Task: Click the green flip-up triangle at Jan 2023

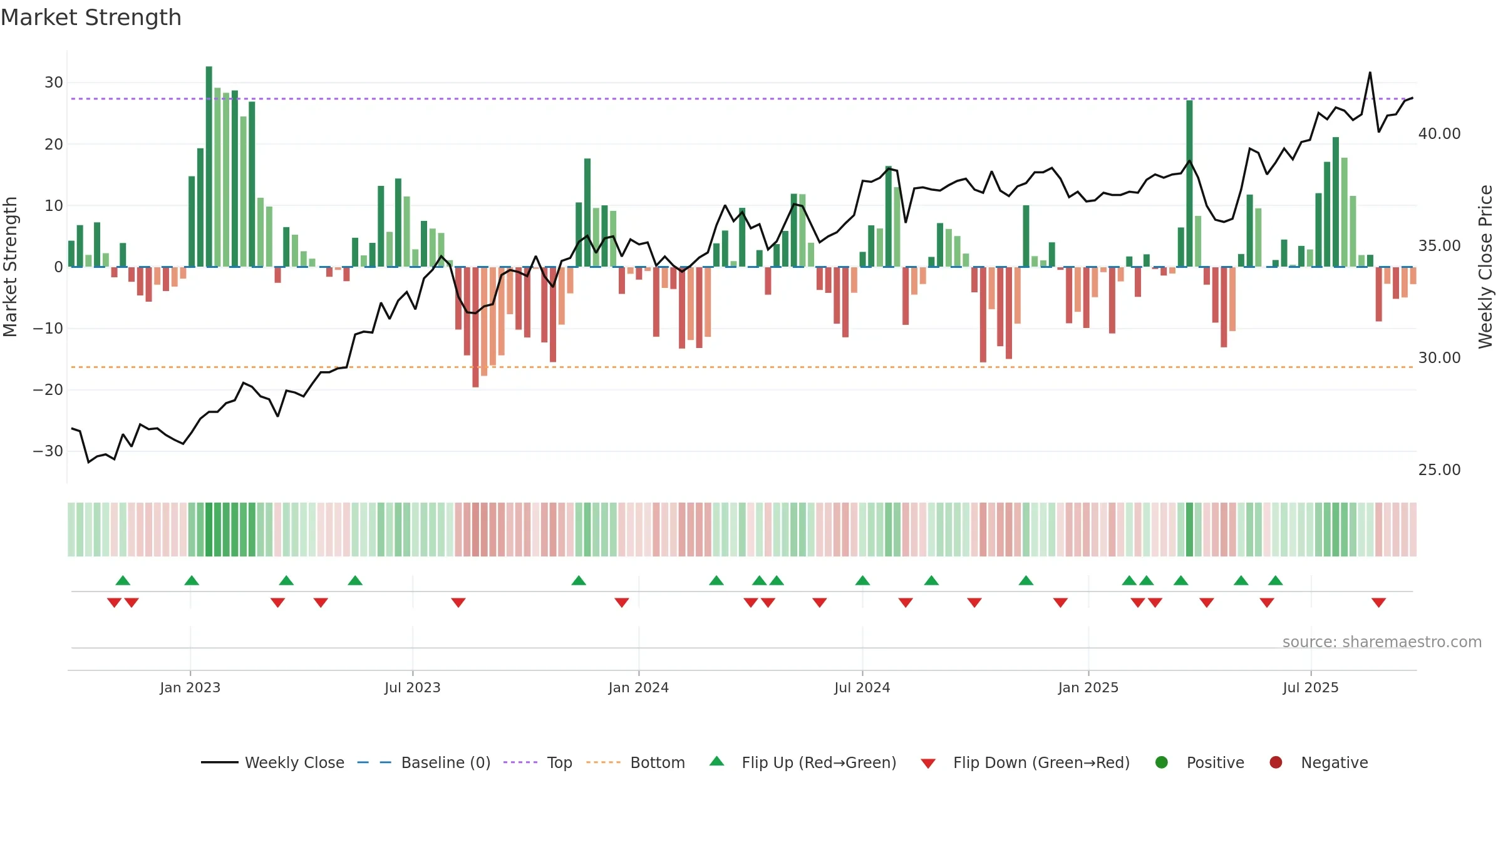Action: [192, 581]
